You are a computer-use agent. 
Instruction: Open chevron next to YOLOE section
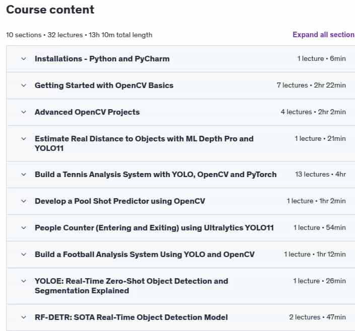pyautogui.click(x=24, y=281)
